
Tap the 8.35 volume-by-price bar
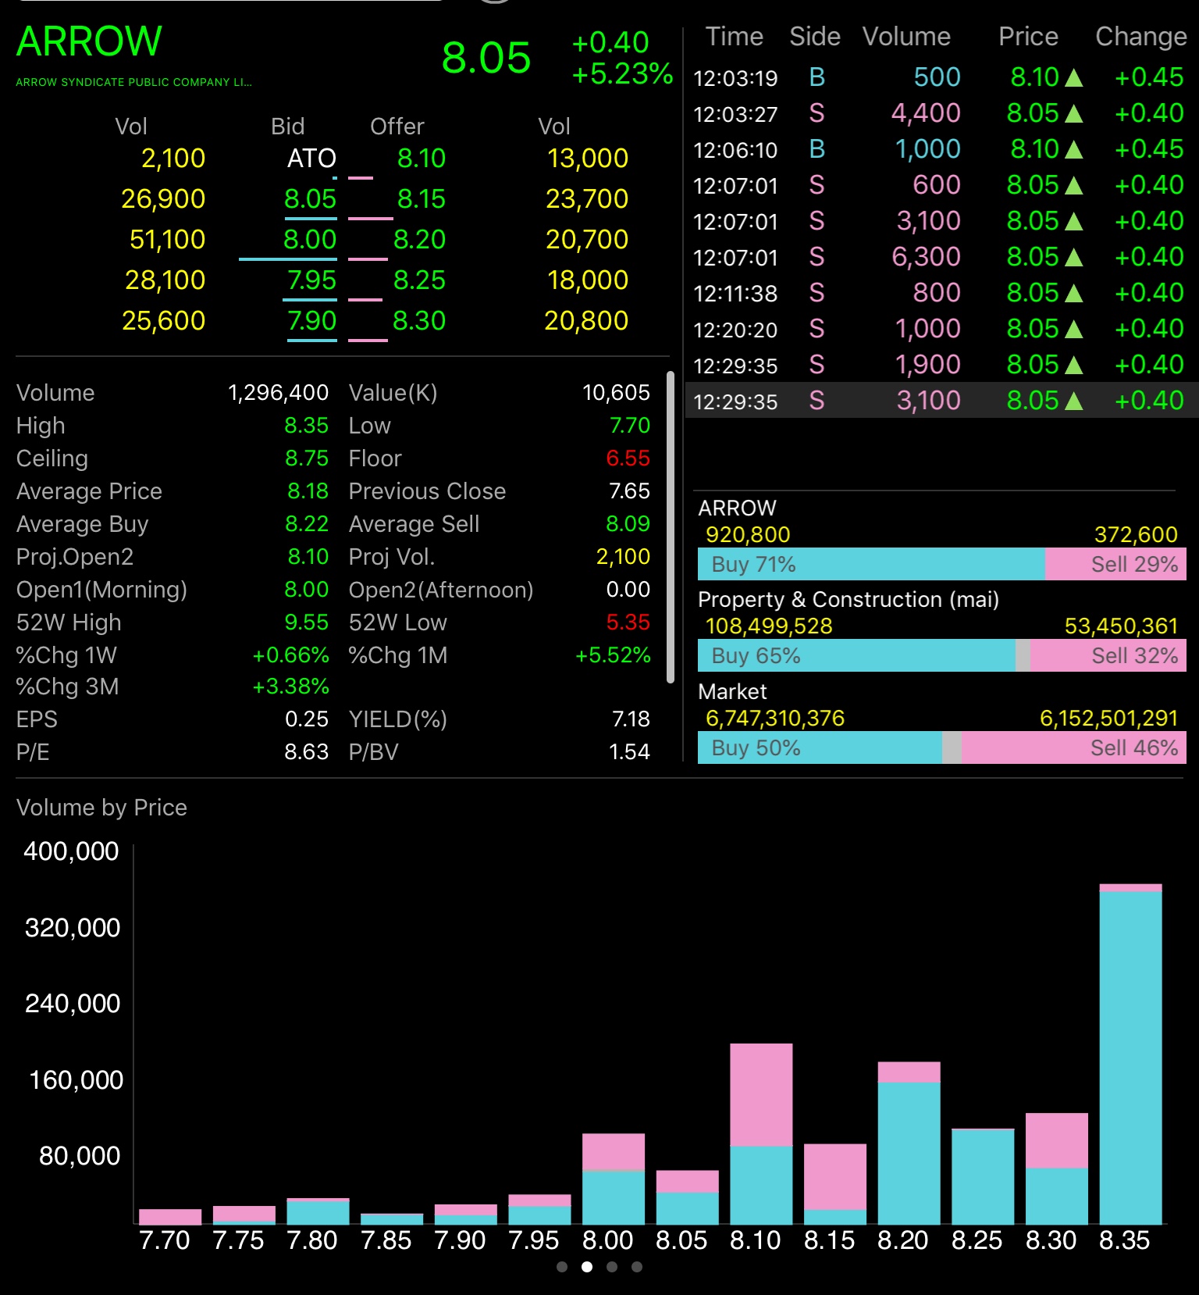[1130, 1054]
